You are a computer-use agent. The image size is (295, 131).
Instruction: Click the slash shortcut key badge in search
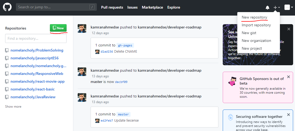coord(92,7)
